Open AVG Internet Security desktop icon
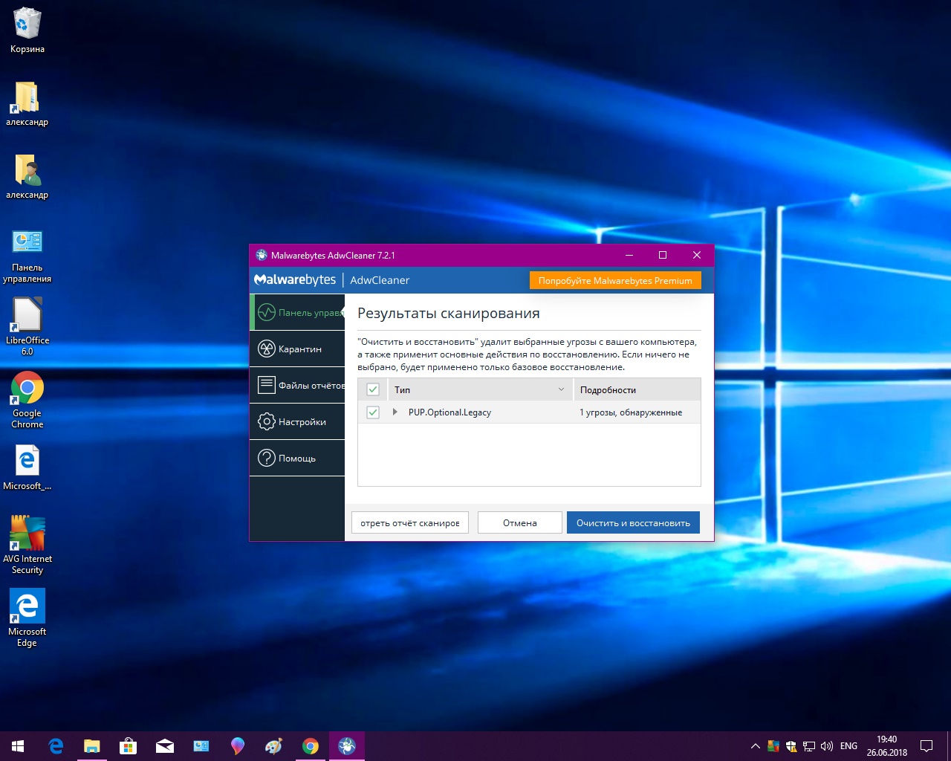Viewport: 951px width, 761px height. (27, 534)
